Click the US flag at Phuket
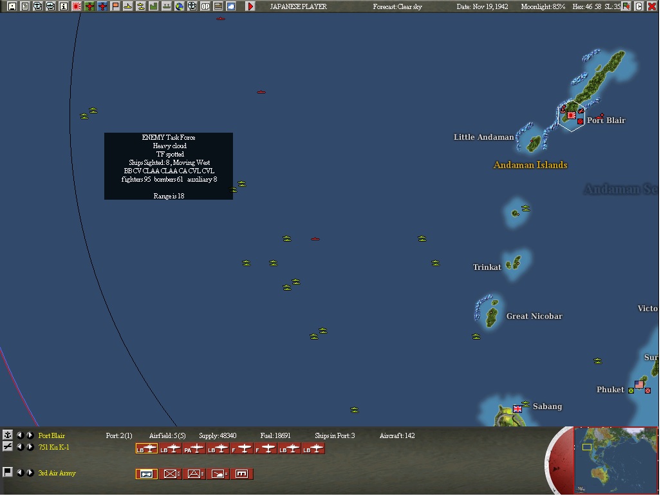This screenshot has width=661, height=496. [639, 385]
